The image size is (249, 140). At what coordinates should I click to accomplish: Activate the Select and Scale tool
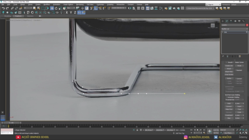tap(60, 8)
